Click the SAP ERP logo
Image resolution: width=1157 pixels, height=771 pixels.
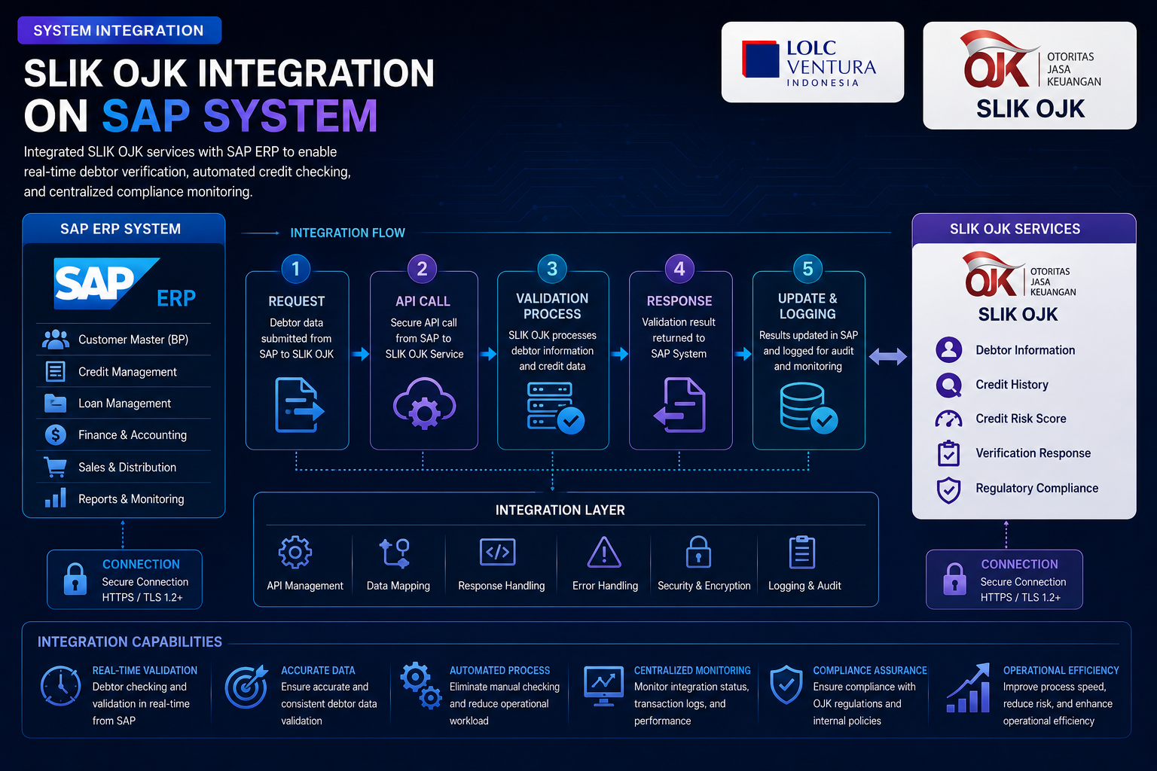coord(124,284)
